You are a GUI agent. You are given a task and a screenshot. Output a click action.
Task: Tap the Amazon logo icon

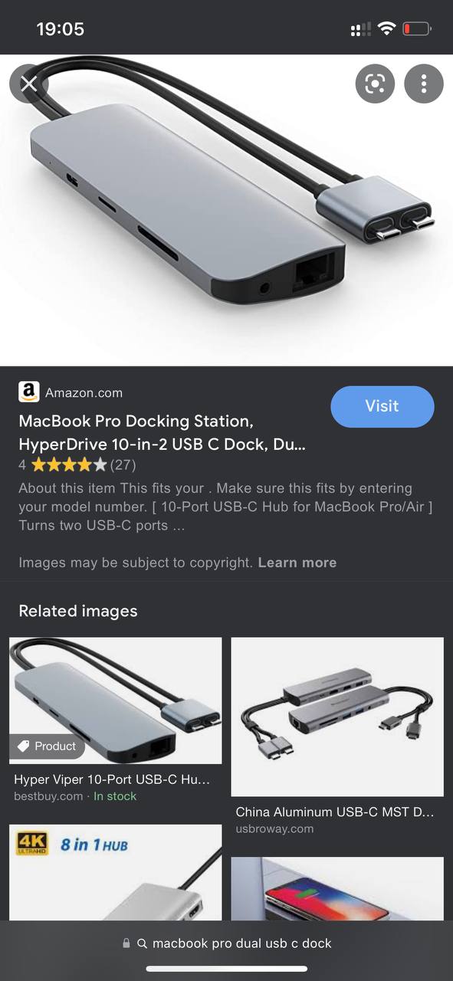coord(29,392)
